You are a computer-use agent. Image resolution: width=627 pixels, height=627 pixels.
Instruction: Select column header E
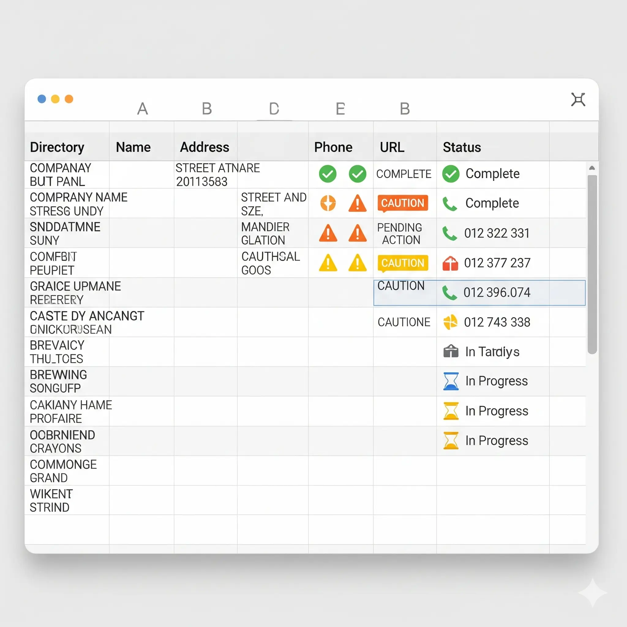click(x=340, y=109)
